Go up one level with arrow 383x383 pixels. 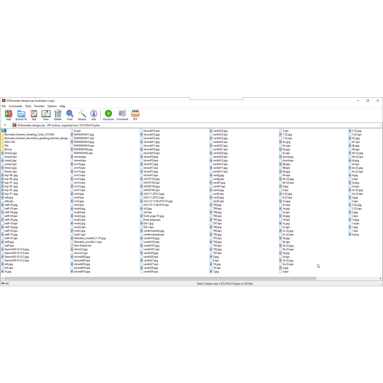click(x=5, y=125)
